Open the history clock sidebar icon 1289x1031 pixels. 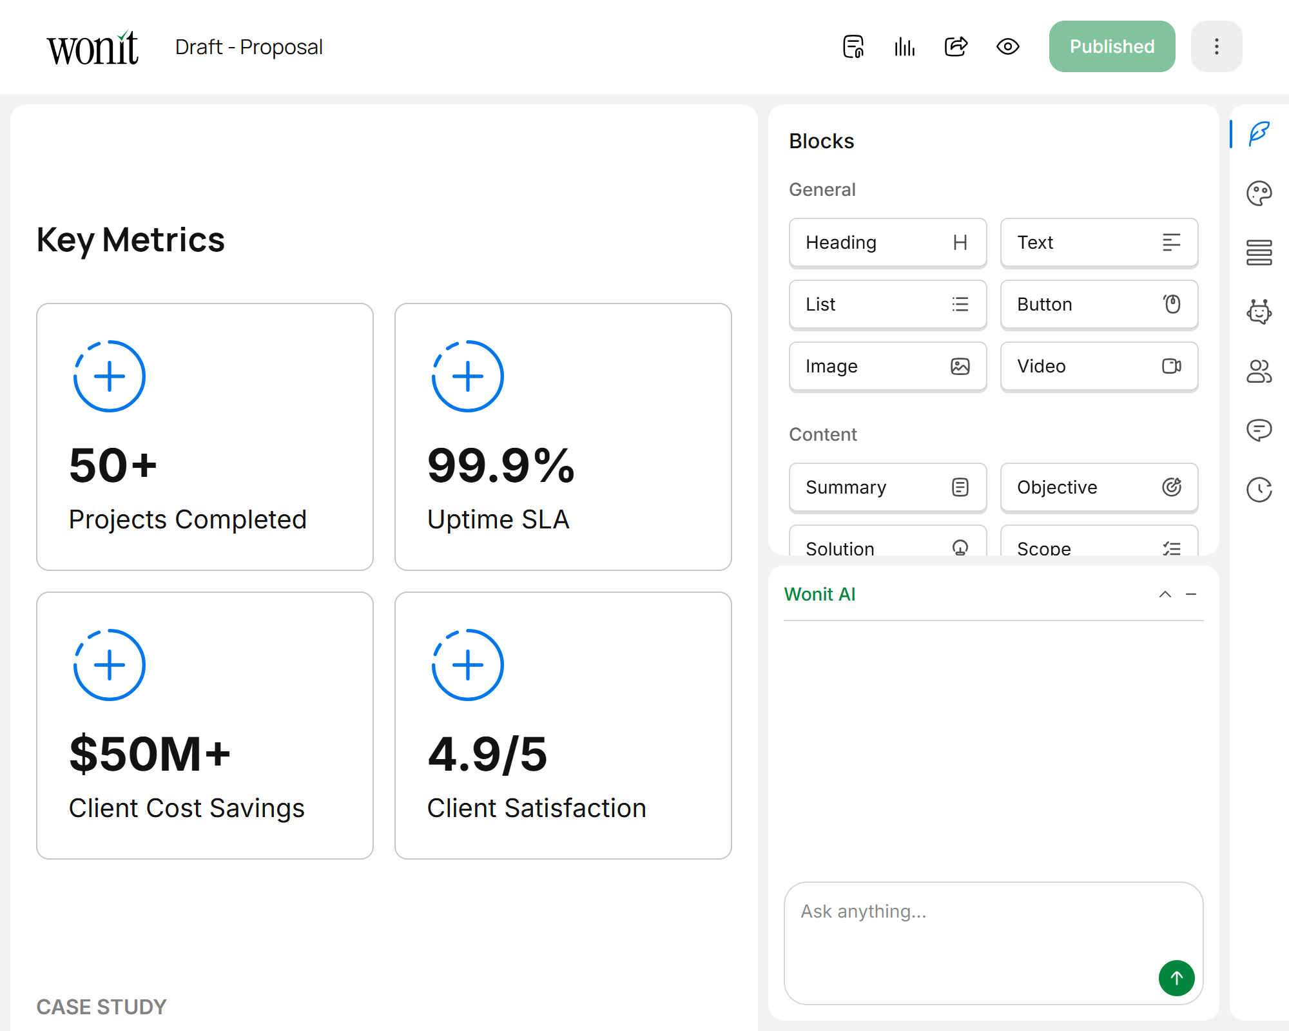pyautogui.click(x=1259, y=490)
